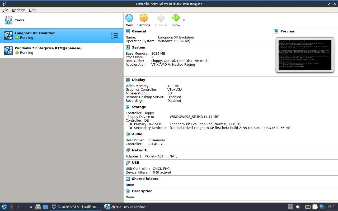The image size is (338, 211).
Task: Select Windows 7 Enterprise RTM(Japanese) machine
Action: tap(62, 50)
